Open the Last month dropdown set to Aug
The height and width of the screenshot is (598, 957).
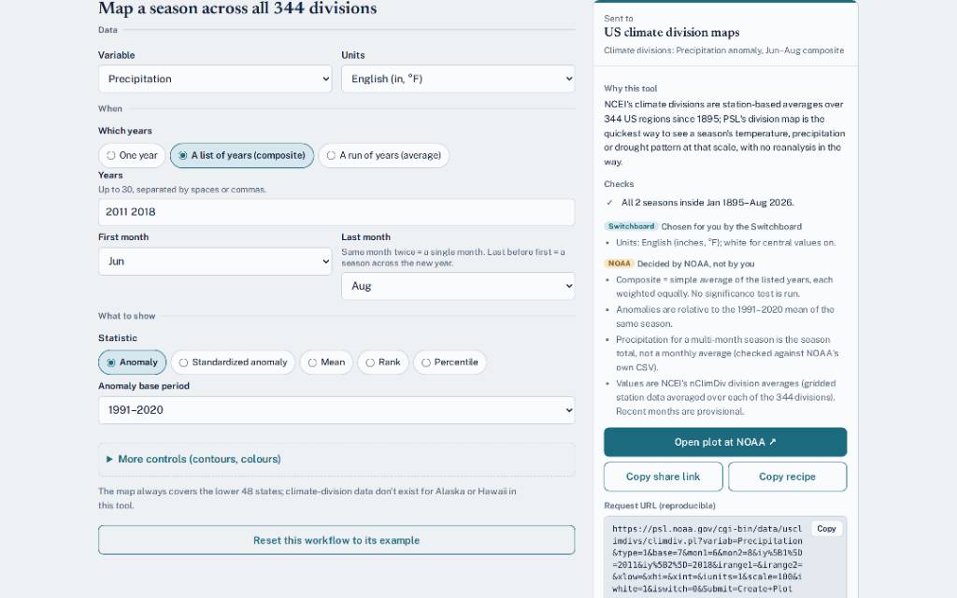coord(458,286)
